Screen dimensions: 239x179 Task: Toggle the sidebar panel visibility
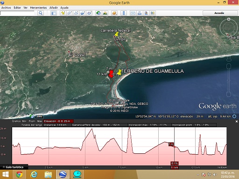point(54,13)
